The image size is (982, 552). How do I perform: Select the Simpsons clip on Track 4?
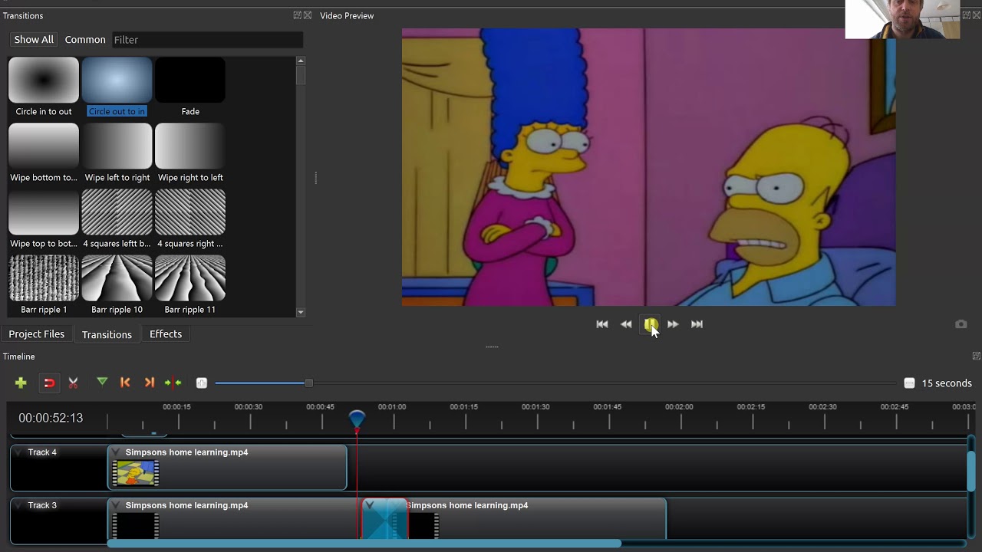pos(227,466)
